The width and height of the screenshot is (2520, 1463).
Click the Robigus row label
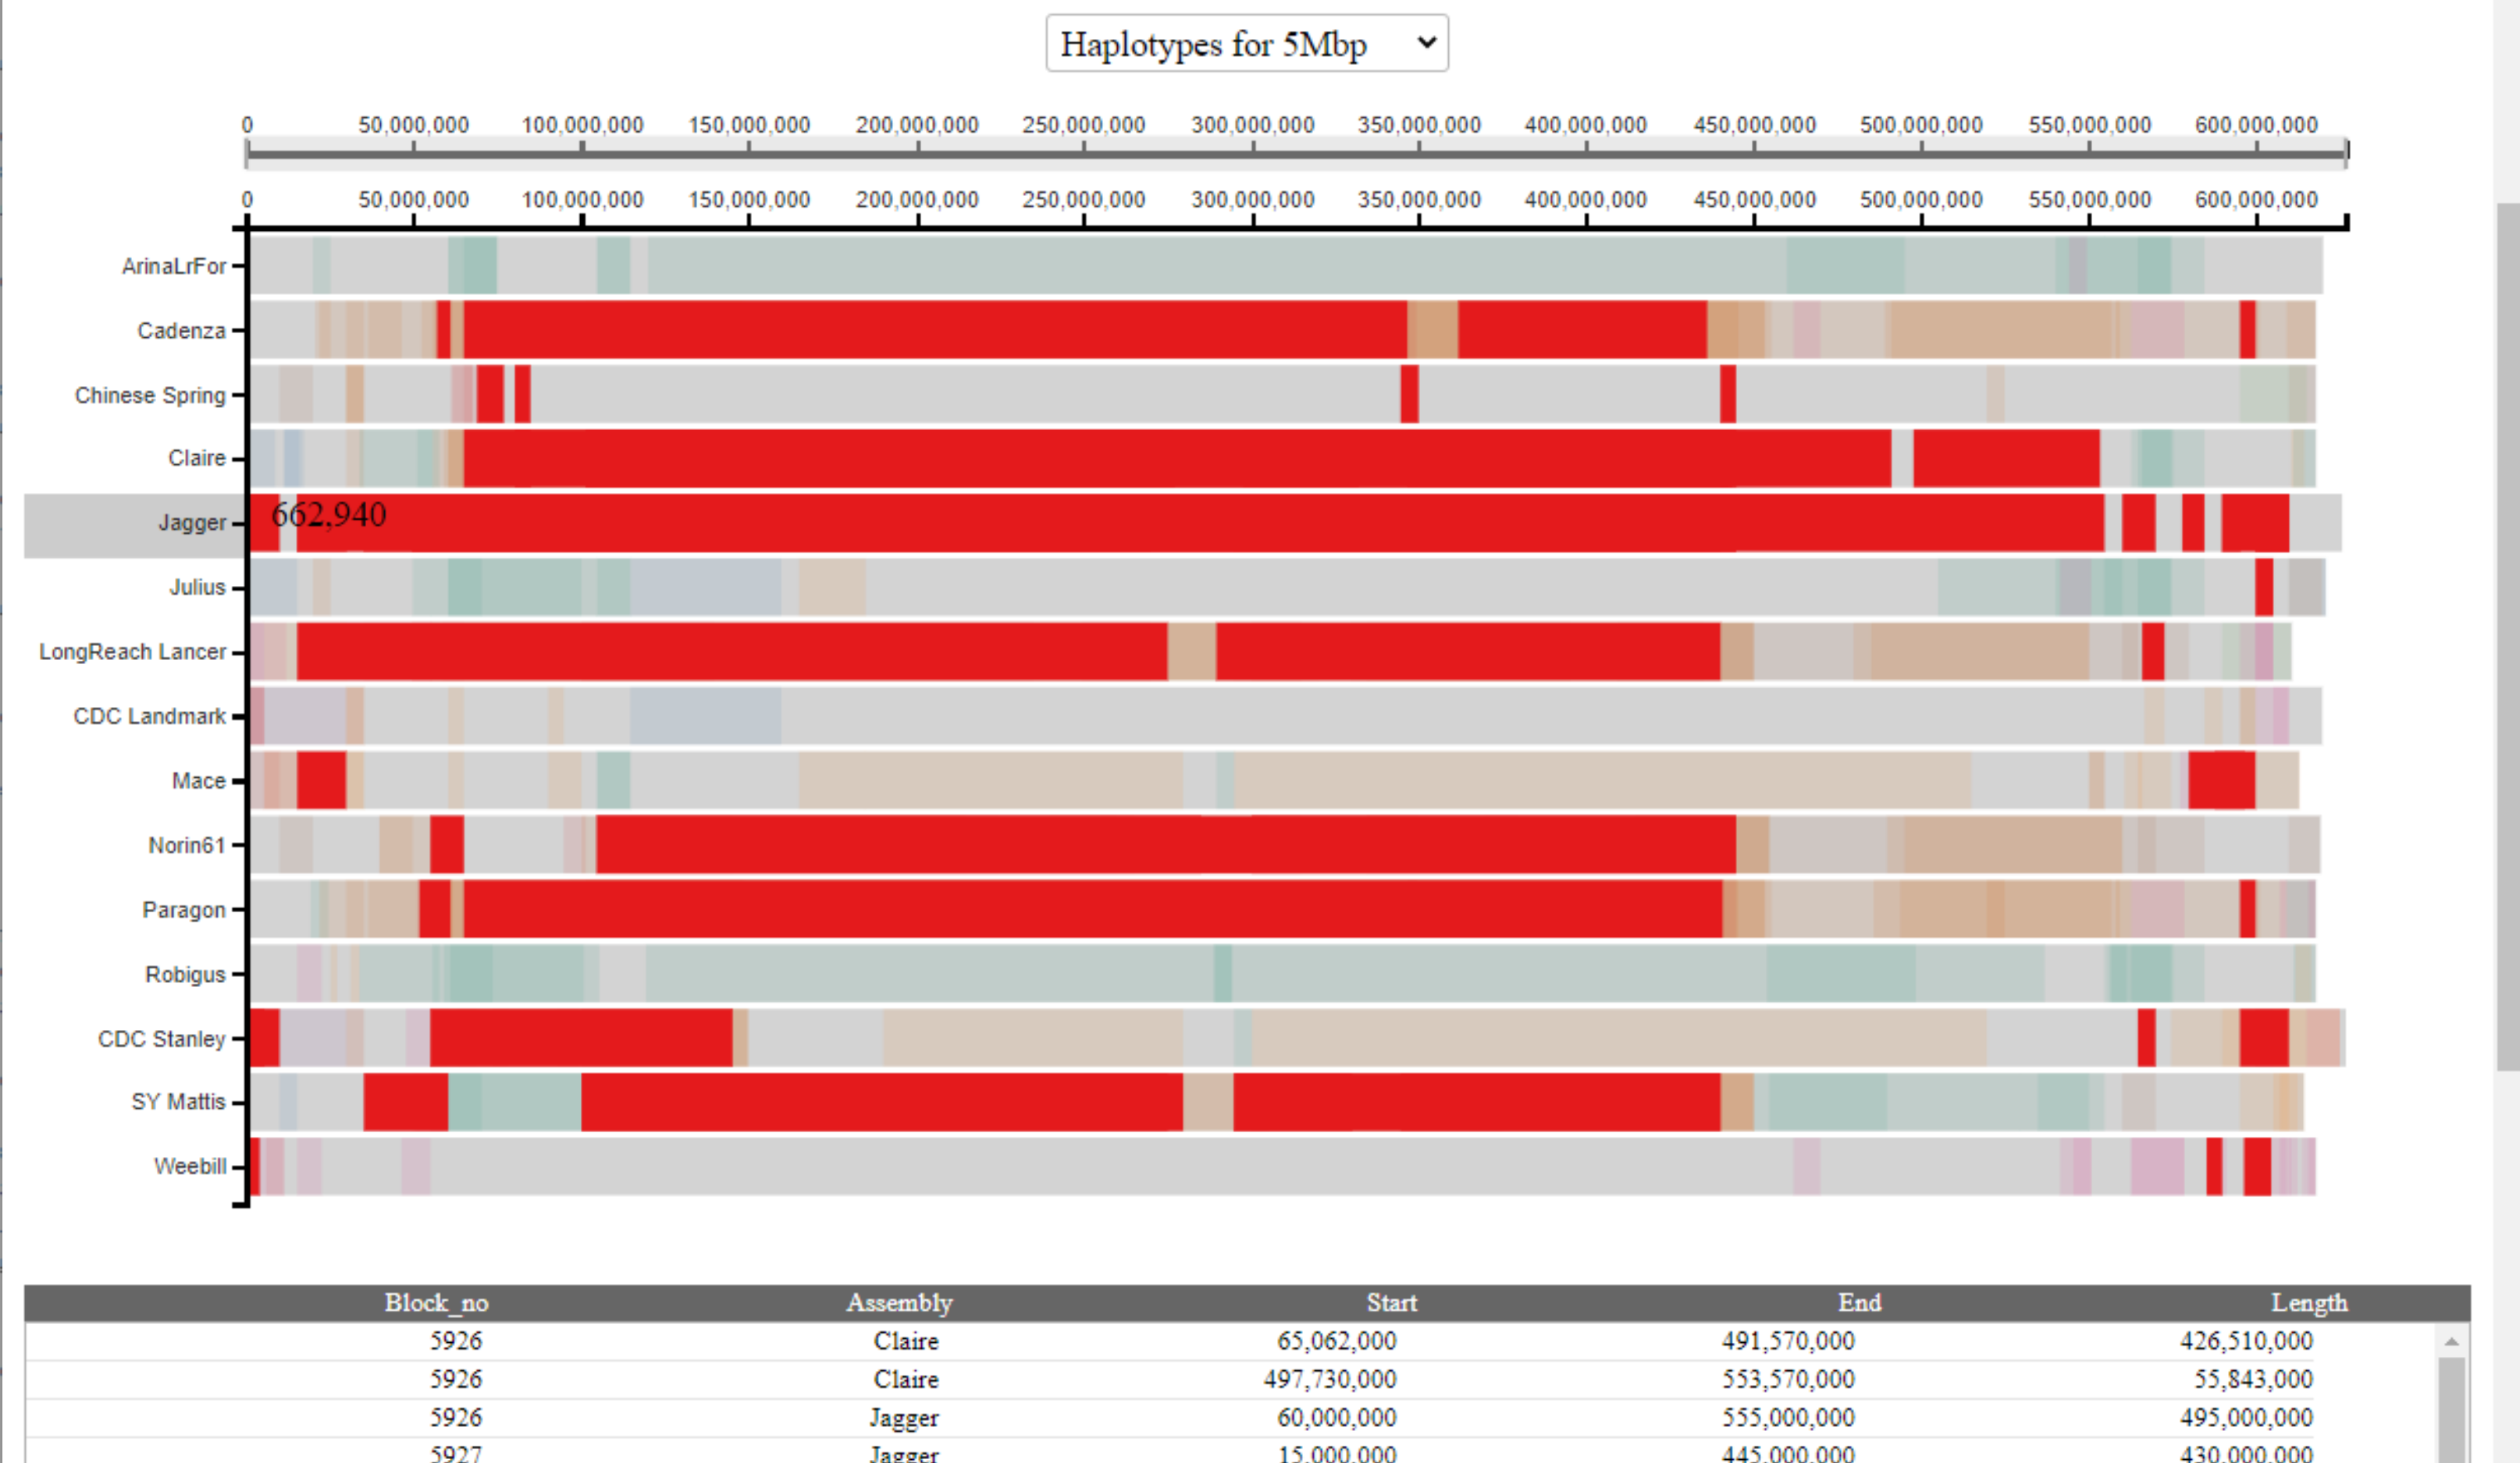tap(185, 975)
